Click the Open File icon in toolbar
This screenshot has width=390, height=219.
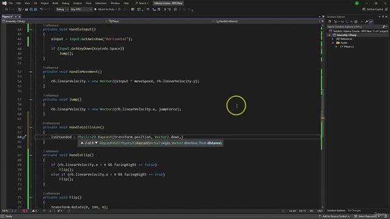[x=26, y=10]
